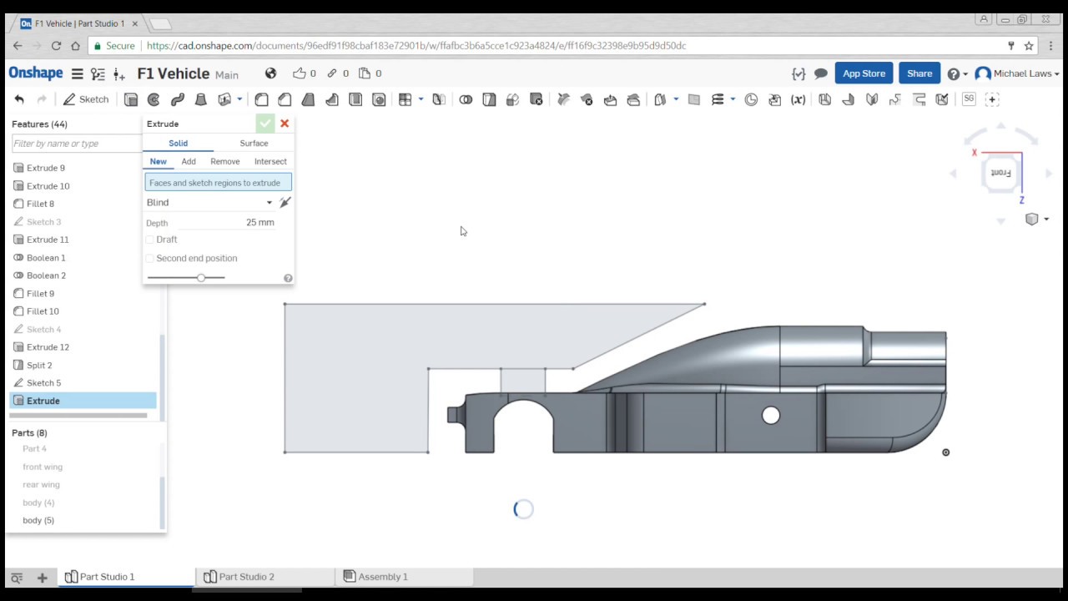The image size is (1068, 601).
Task: Select the Draft tool in toolbar
Action: 308,99
